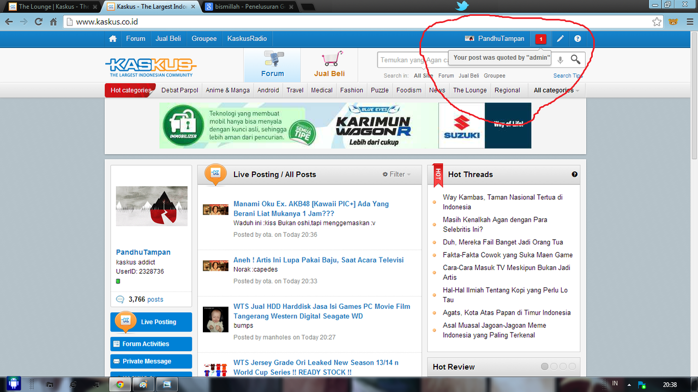The image size is (698, 392).
Task: Click the green online status indicator
Action: tap(118, 281)
